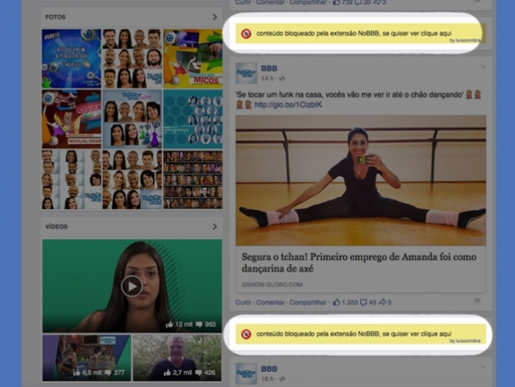Open the video thumbnail with 6,8 mil likes
515x387 pixels.
[86, 358]
